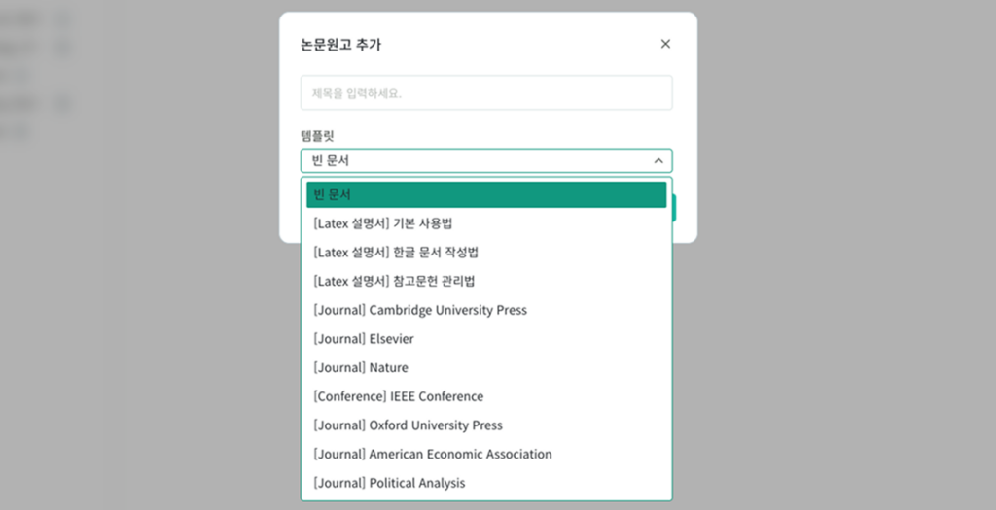Click the 논문원고 추가 dialog heading
Image resolution: width=996 pixels, height=510 pixels.
340,45
